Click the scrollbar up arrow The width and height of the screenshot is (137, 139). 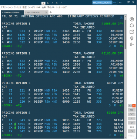click(126, 16)
